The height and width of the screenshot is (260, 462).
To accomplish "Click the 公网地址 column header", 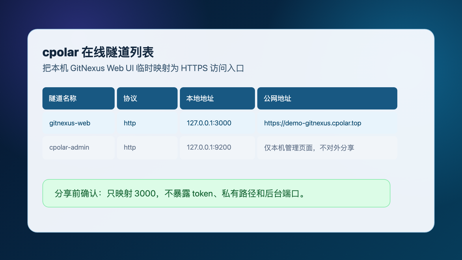I will [327, 99].
